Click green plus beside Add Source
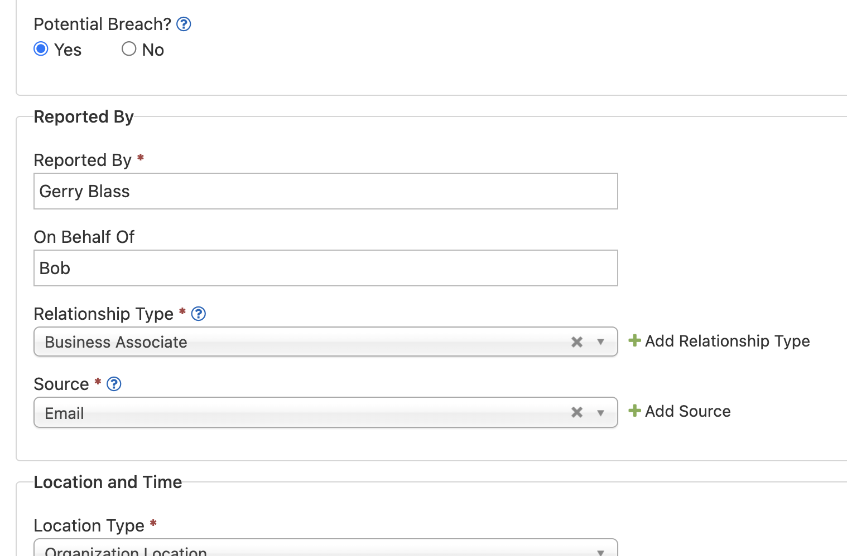 tap(634, 410)
